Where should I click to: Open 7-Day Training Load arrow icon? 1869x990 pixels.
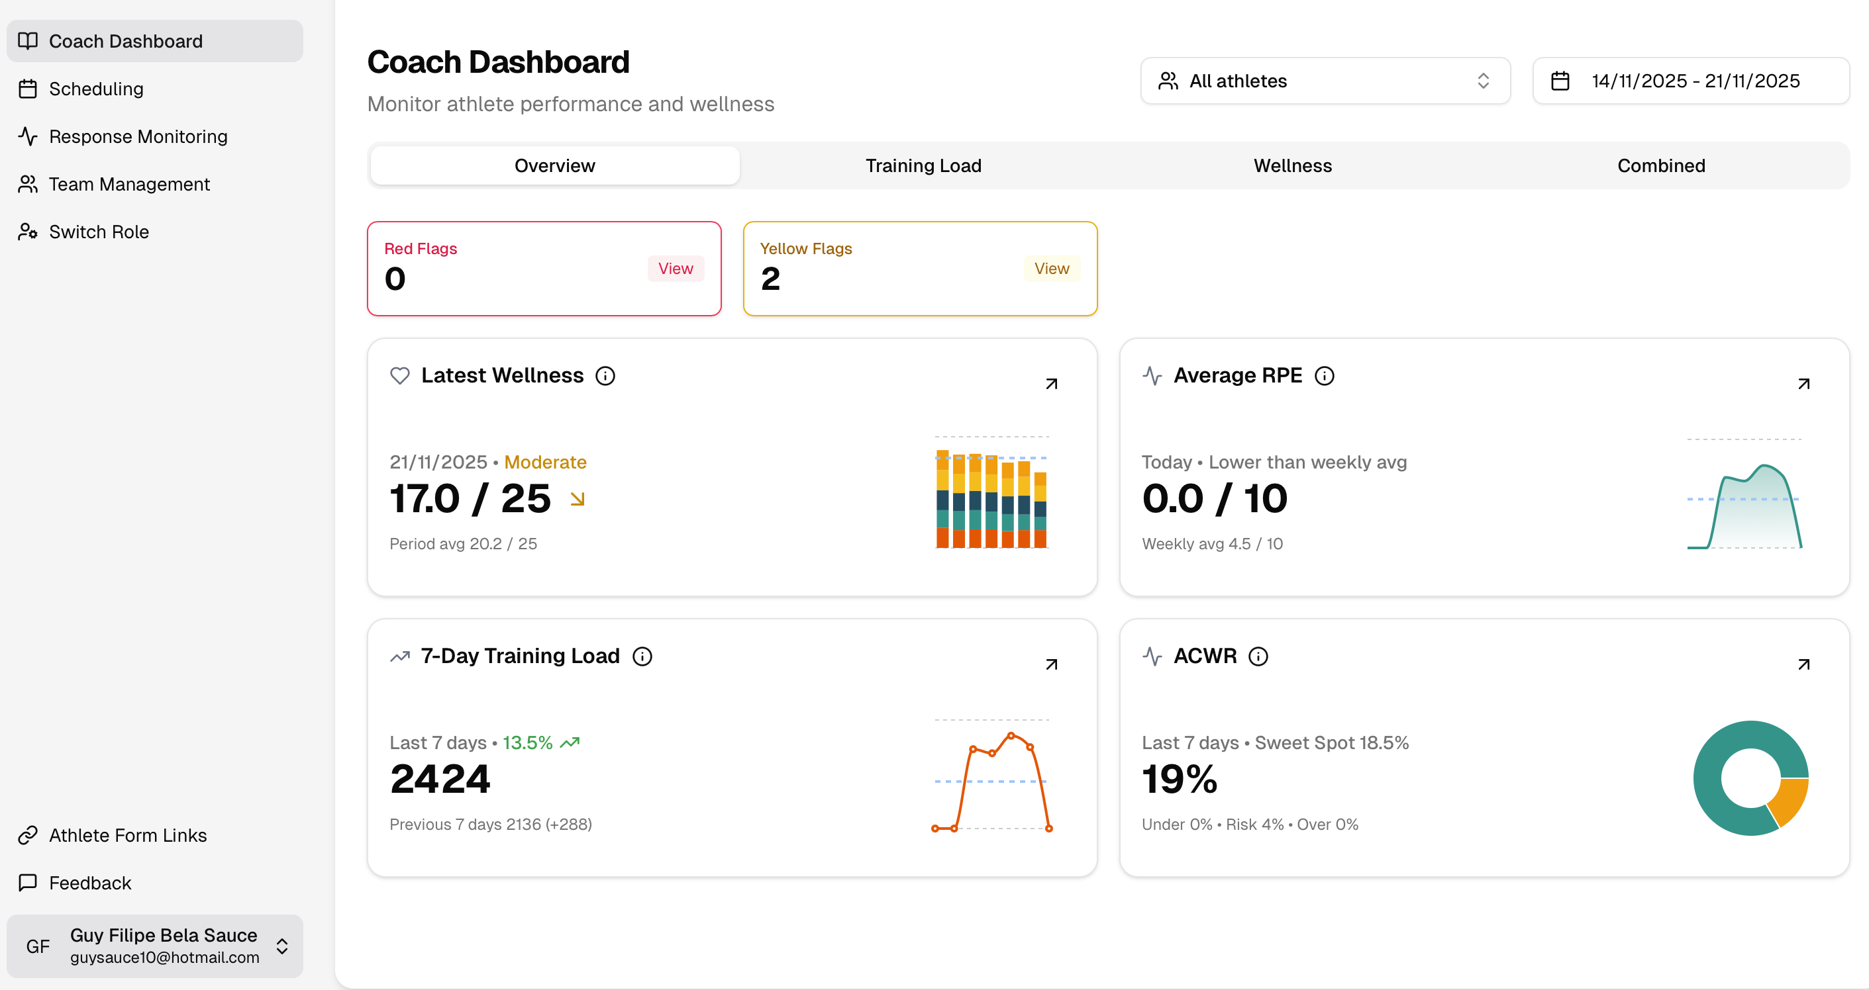click(1051, 664)
